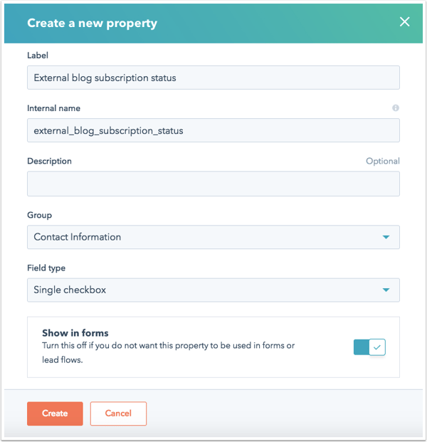Click the "Field type" caption text
Screen dimensions: 427x442
coord(46,268)
